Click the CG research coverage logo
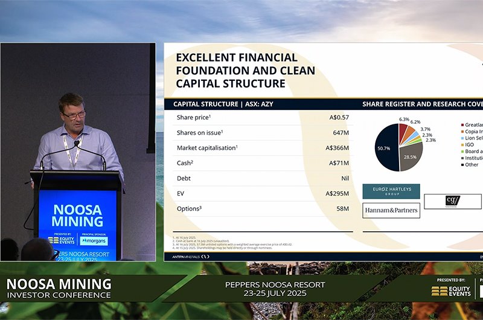483x320 pixels. pyautogui.click(x=452, y=202)
